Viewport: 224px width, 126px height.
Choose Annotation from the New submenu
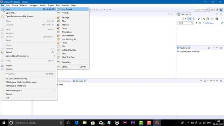(73, 32)
